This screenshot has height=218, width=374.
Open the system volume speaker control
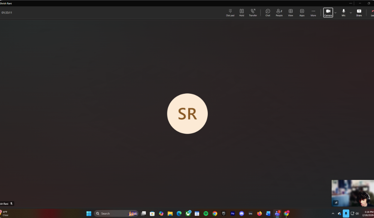tap(357, 214)
